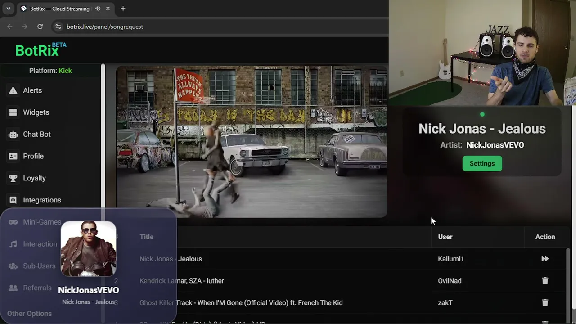Select the "When I'M Gone" song row title
This screenshot has height=324, width=576.
(241, 303)
